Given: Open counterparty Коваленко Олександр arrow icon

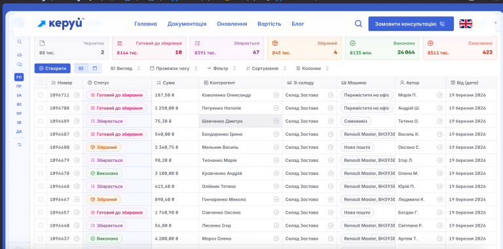Looking at the screenshot, I should click(x=276, y=95).
